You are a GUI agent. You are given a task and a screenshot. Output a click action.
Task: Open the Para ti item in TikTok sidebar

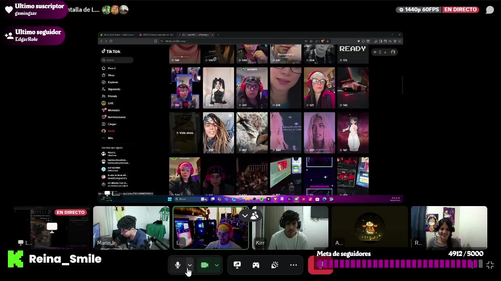[x=112, y=68]
